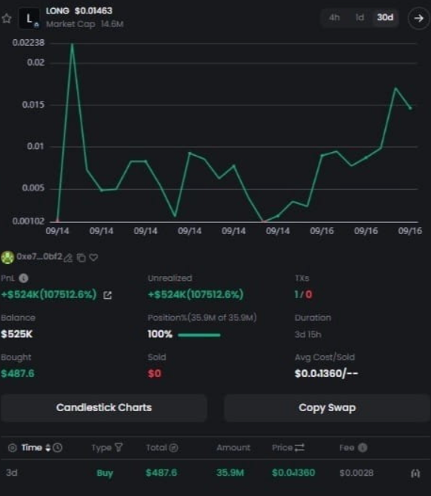Click the LONG $0.01463 price title
The height and width of the screenshot is (496, 431).
(79, 11)
